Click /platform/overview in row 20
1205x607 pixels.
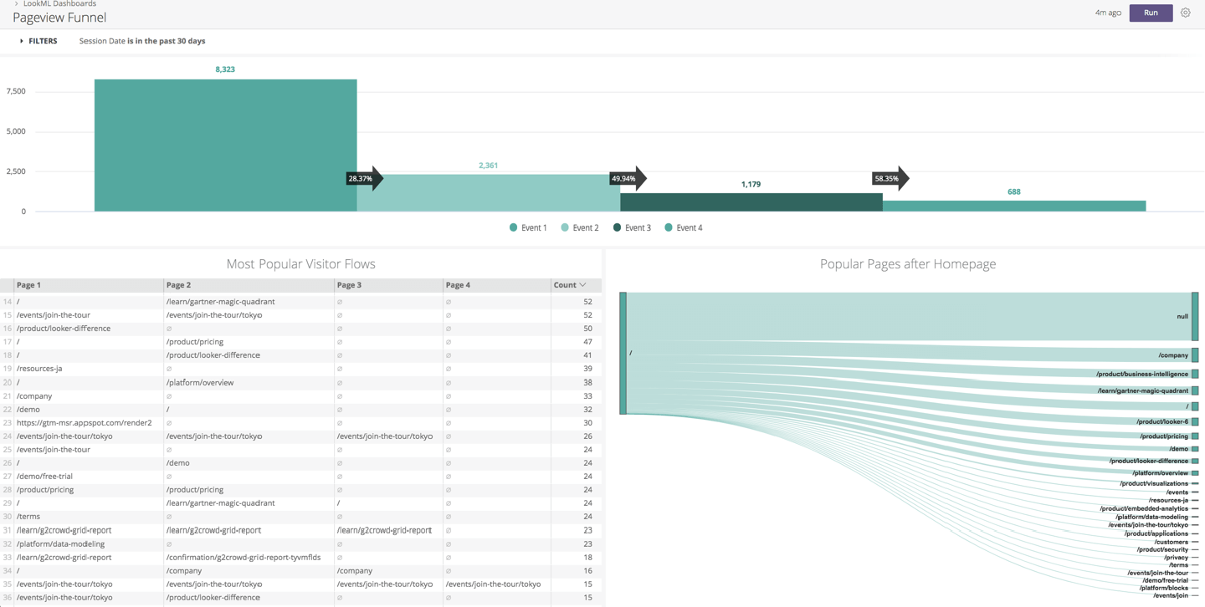200,383
